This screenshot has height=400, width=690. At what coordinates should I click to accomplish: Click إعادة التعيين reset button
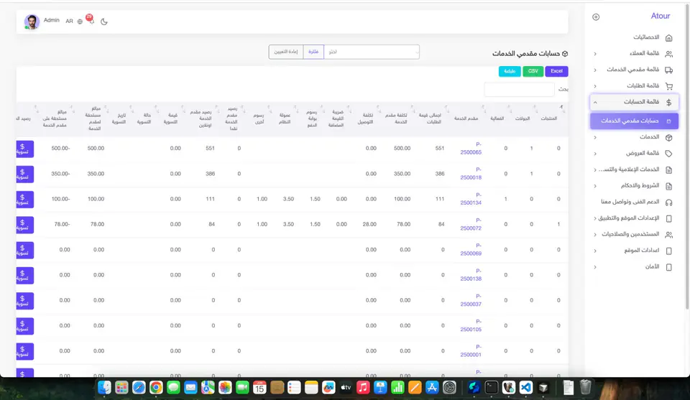coord(286,52)
